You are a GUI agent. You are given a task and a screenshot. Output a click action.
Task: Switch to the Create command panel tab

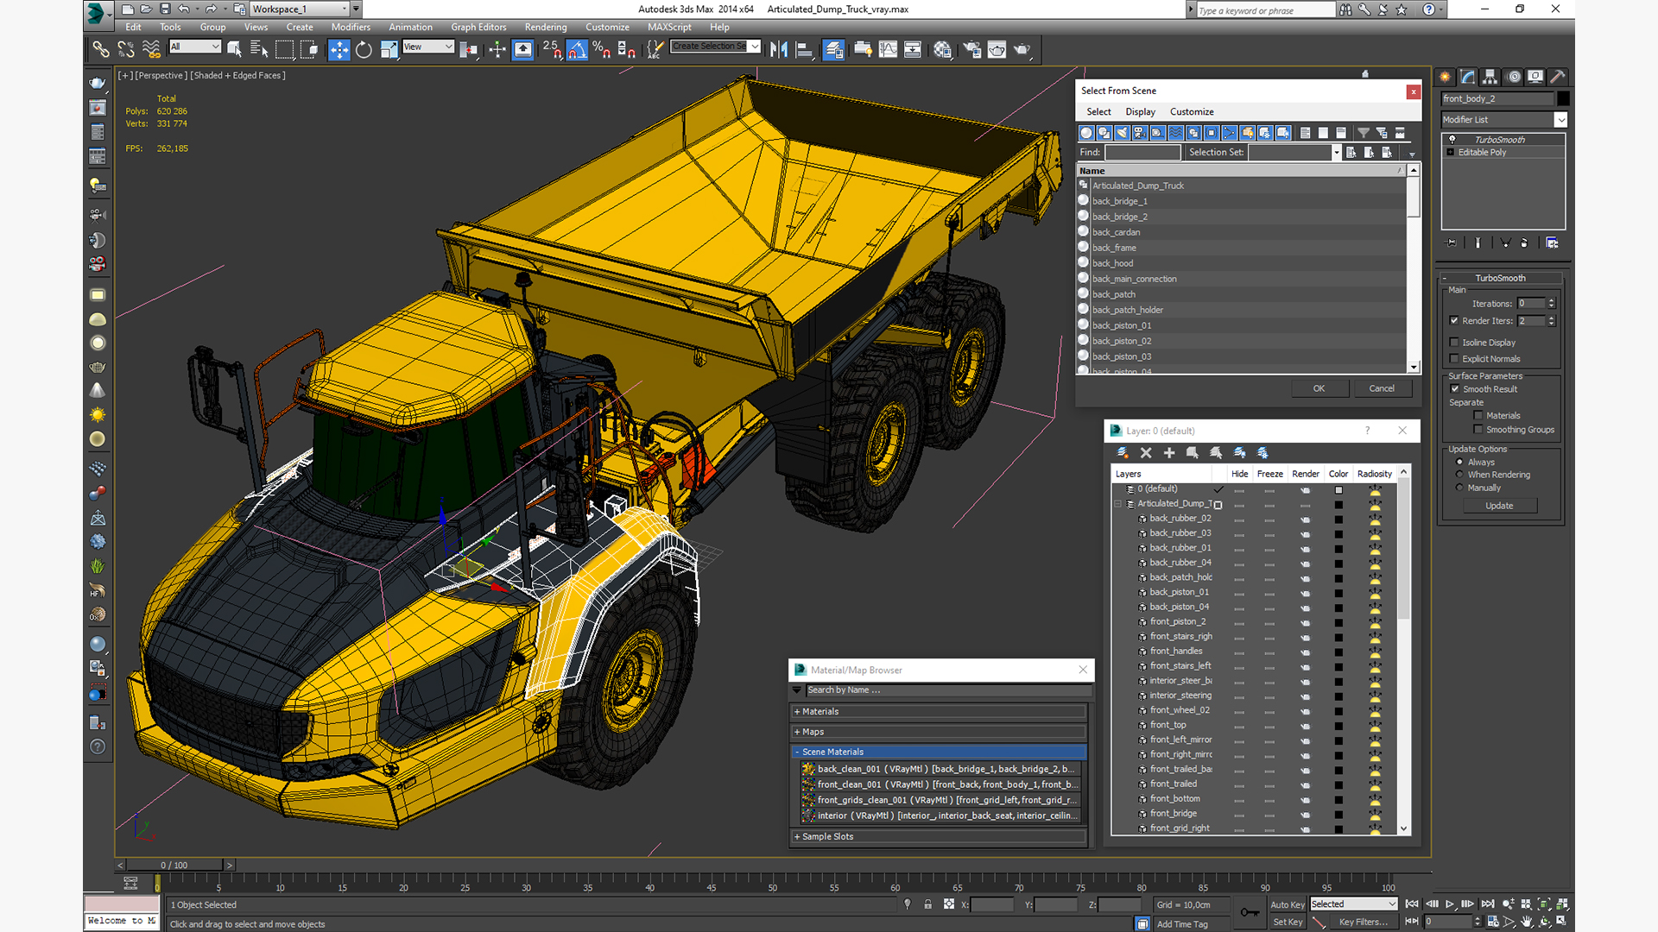tap(1446, 77)
